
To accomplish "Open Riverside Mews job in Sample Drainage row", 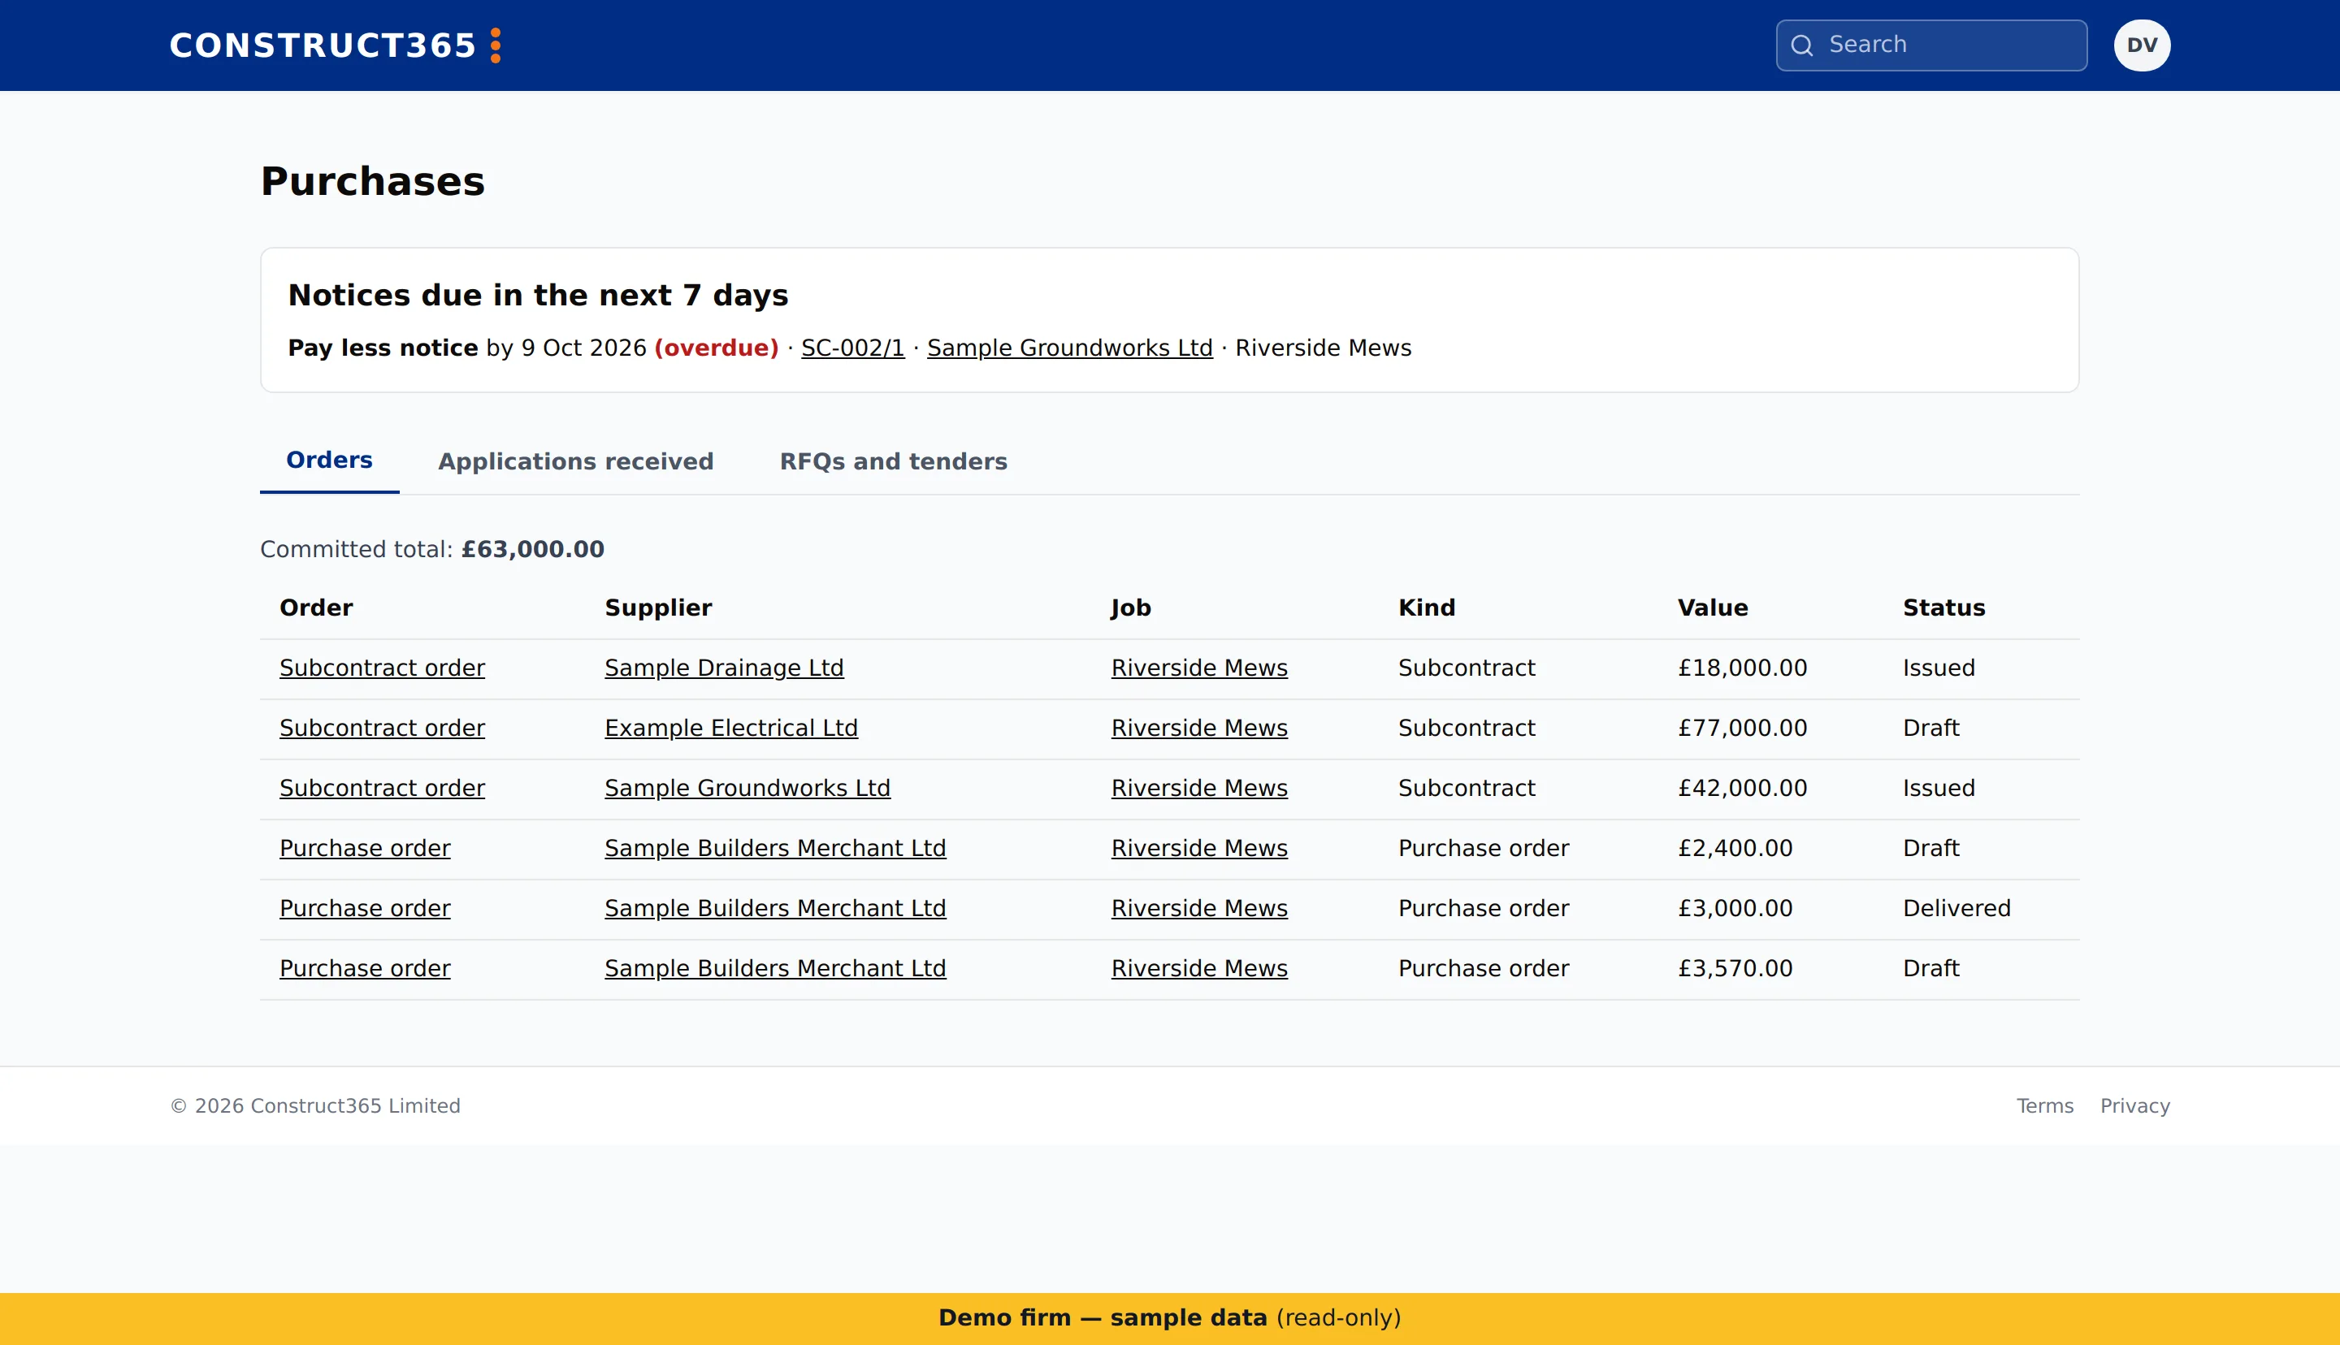I will click(x=1199, y=668).
